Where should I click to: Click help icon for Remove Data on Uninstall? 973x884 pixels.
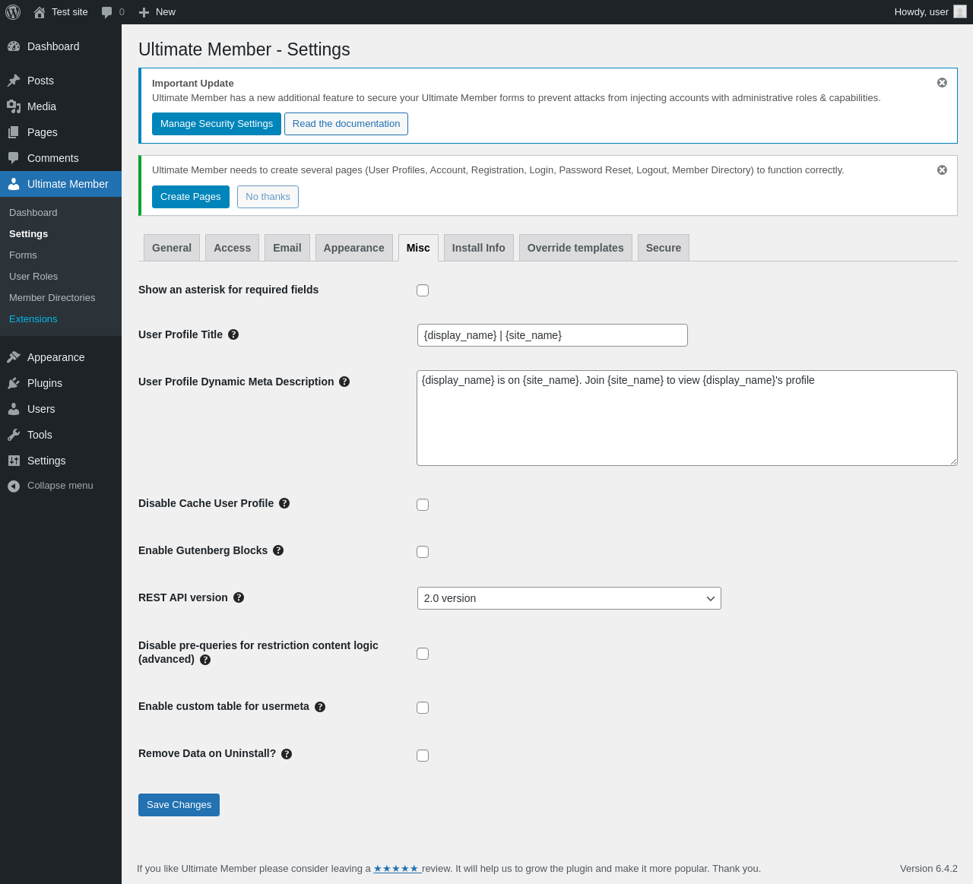point(287,754)
